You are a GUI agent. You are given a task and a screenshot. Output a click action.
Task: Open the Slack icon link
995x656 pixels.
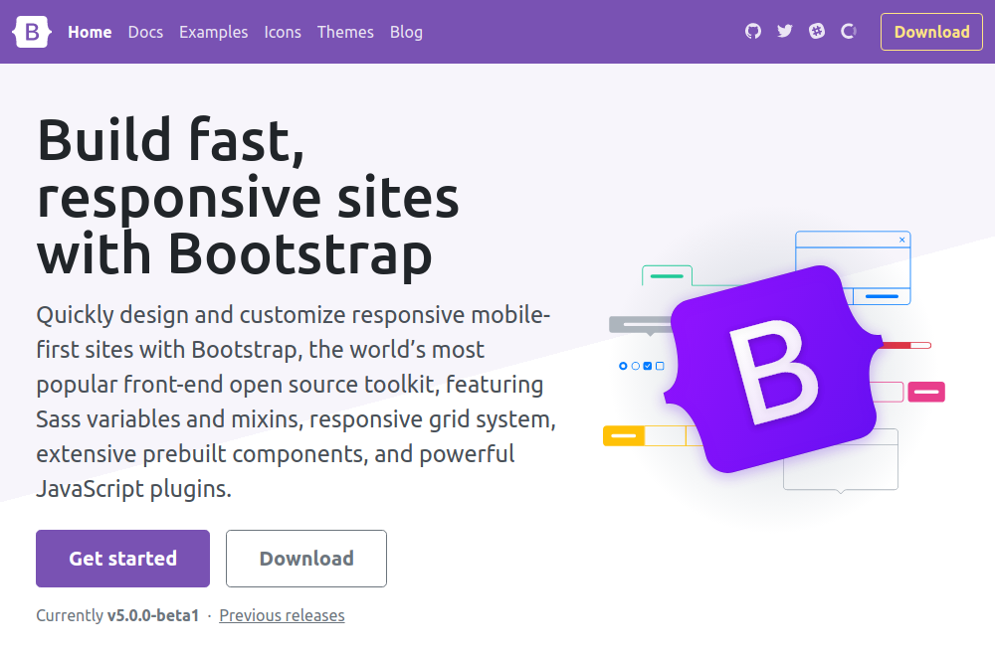tap(817, 31)
